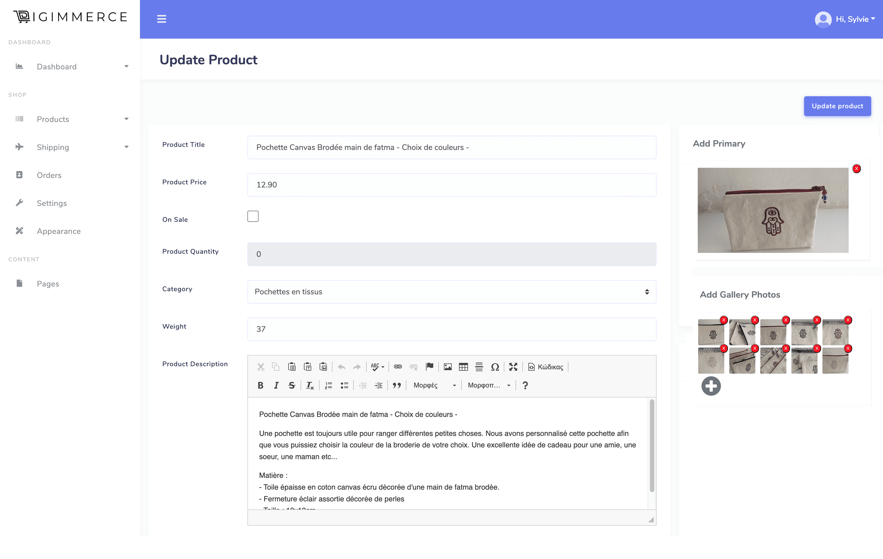Insert link in description editor
This screenshot has width=883, height=559.
tap(398, 367)
